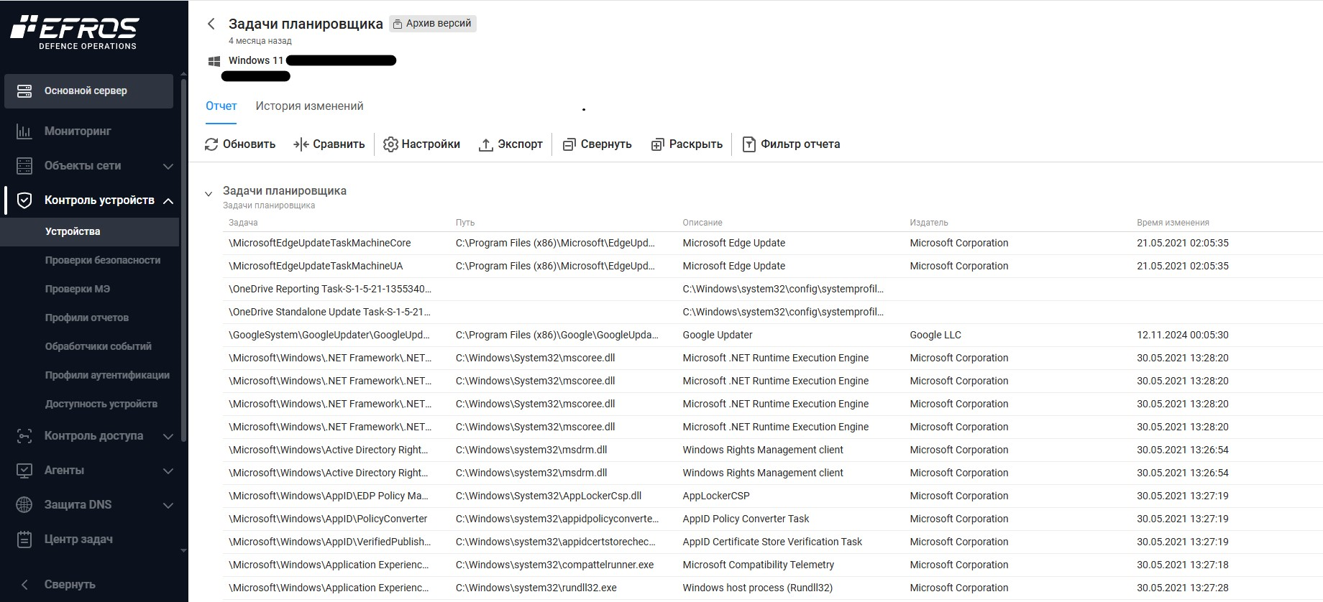
Task: Click the back arrow next to Задачи планировщика
Action: [211, 24]
